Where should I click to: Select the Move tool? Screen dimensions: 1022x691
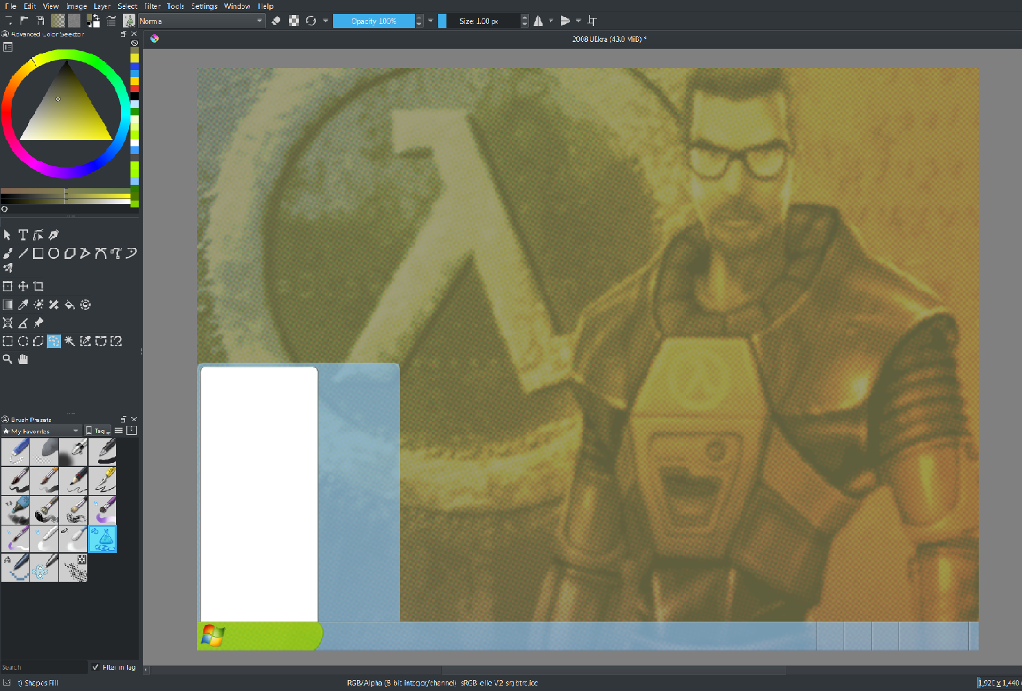click(x=23, y=286)
